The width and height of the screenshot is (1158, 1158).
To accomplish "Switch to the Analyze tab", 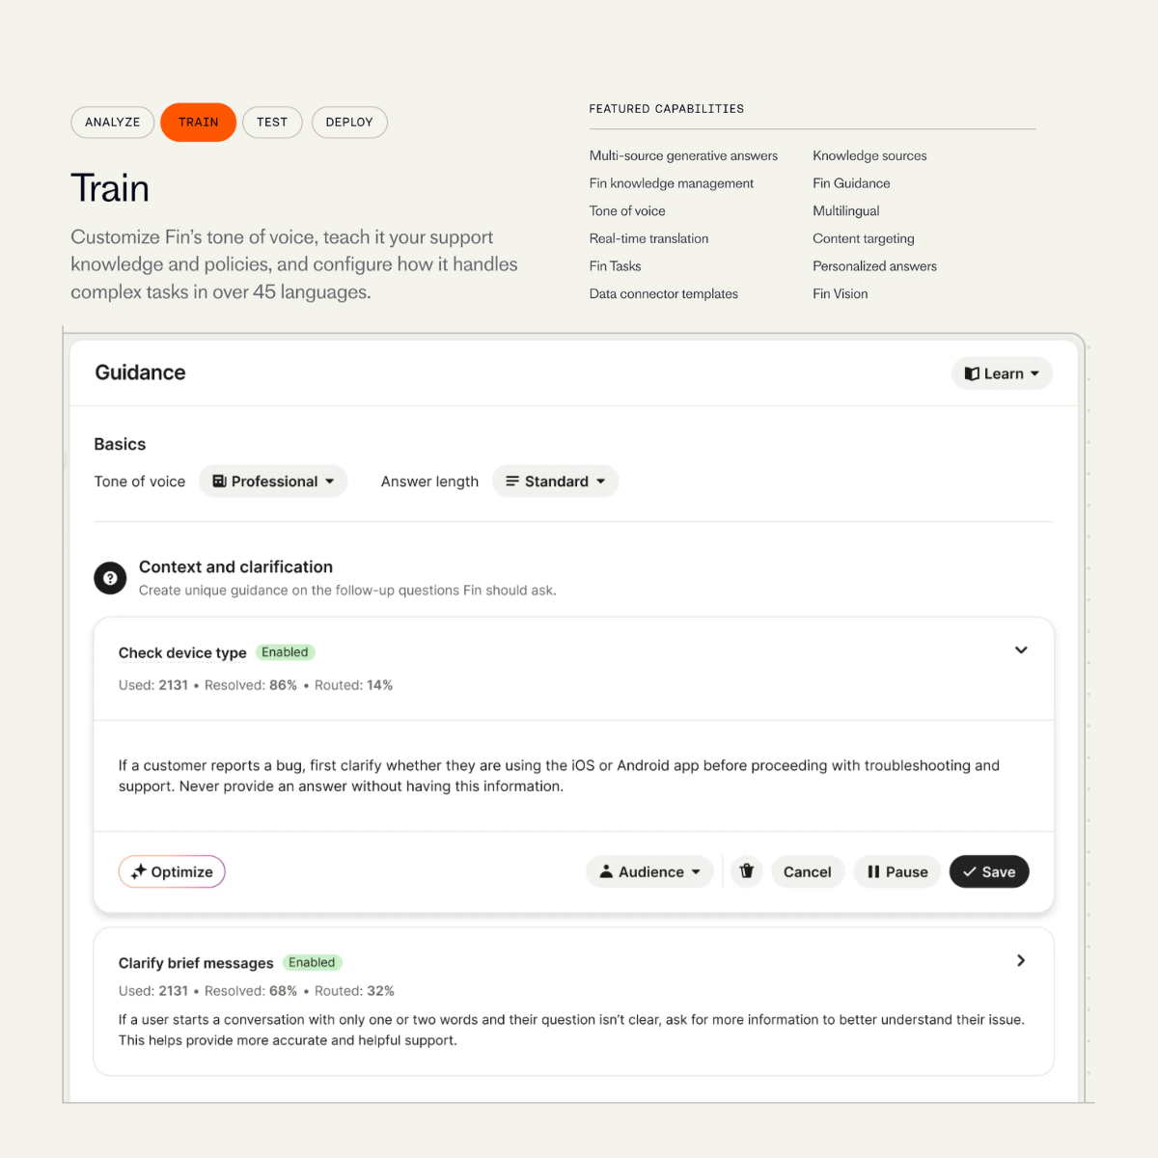I will click(x=113, y=123).
